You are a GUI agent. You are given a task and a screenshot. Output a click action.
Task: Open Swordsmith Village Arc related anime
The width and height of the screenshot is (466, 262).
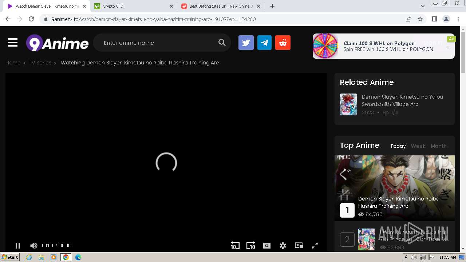(402, 100)
